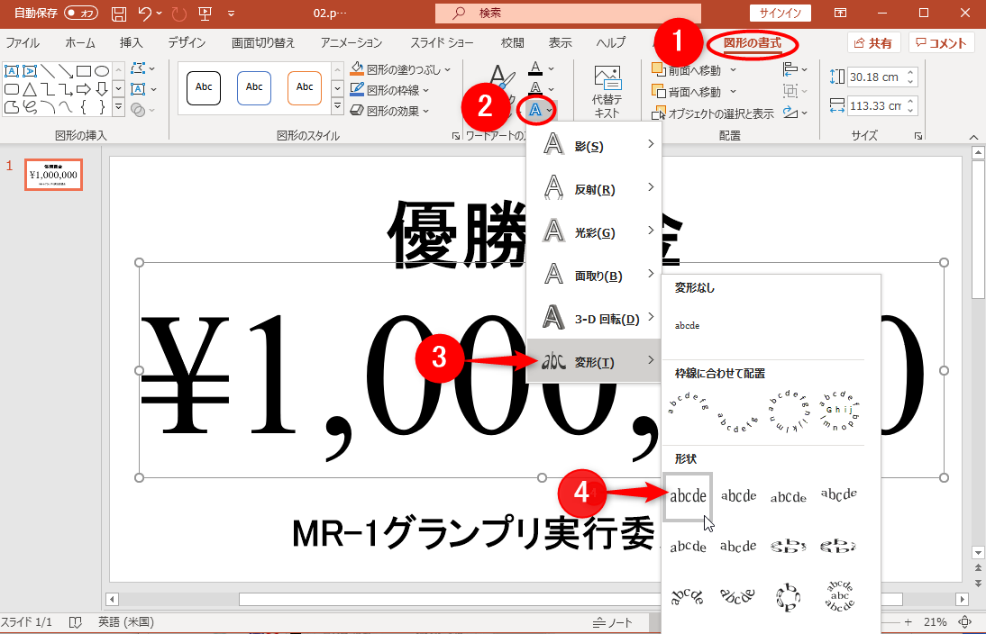Viewport: 986px width, 634px height.
Task: Open the Edit Shape dropdown
Action: coord(142,68)
